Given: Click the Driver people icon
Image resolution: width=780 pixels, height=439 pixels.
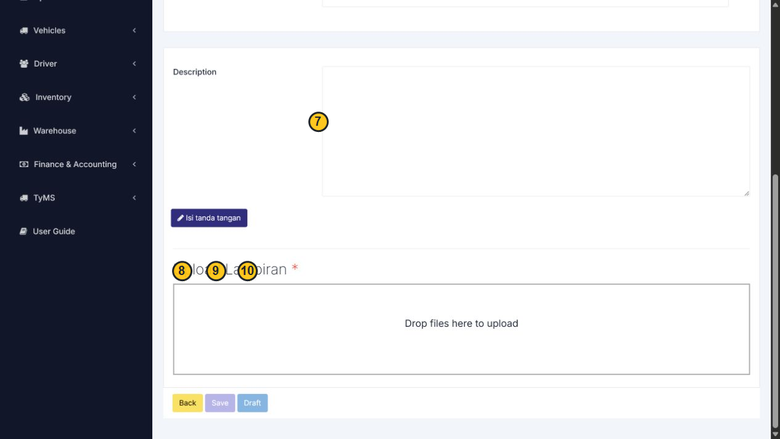Looking at the screenshot, I should (24, 64).
